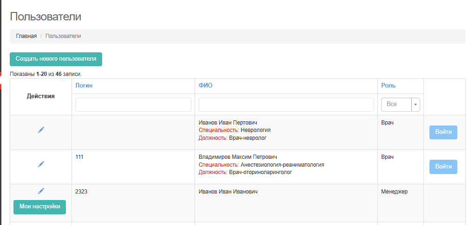Viewport: 468px width, 225px height.
Task: Click login '2323' cell
Action: click(81, 192)
